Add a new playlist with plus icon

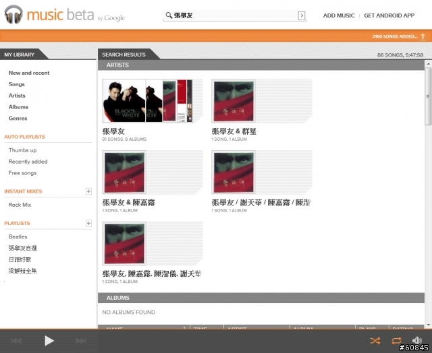pos(88,223)
